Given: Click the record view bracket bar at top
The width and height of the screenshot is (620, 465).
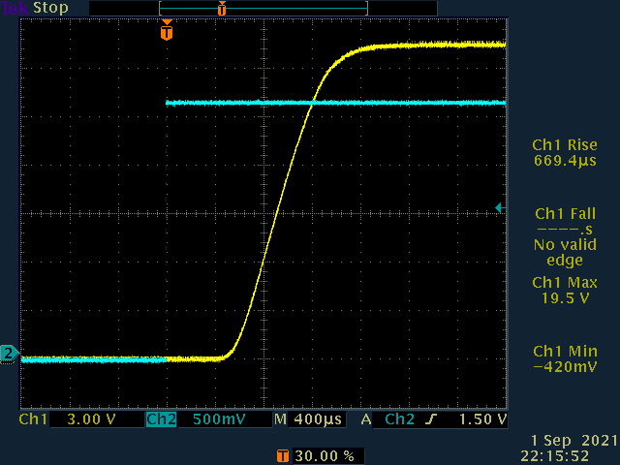Looking at the screenshot, I should 263,9.
